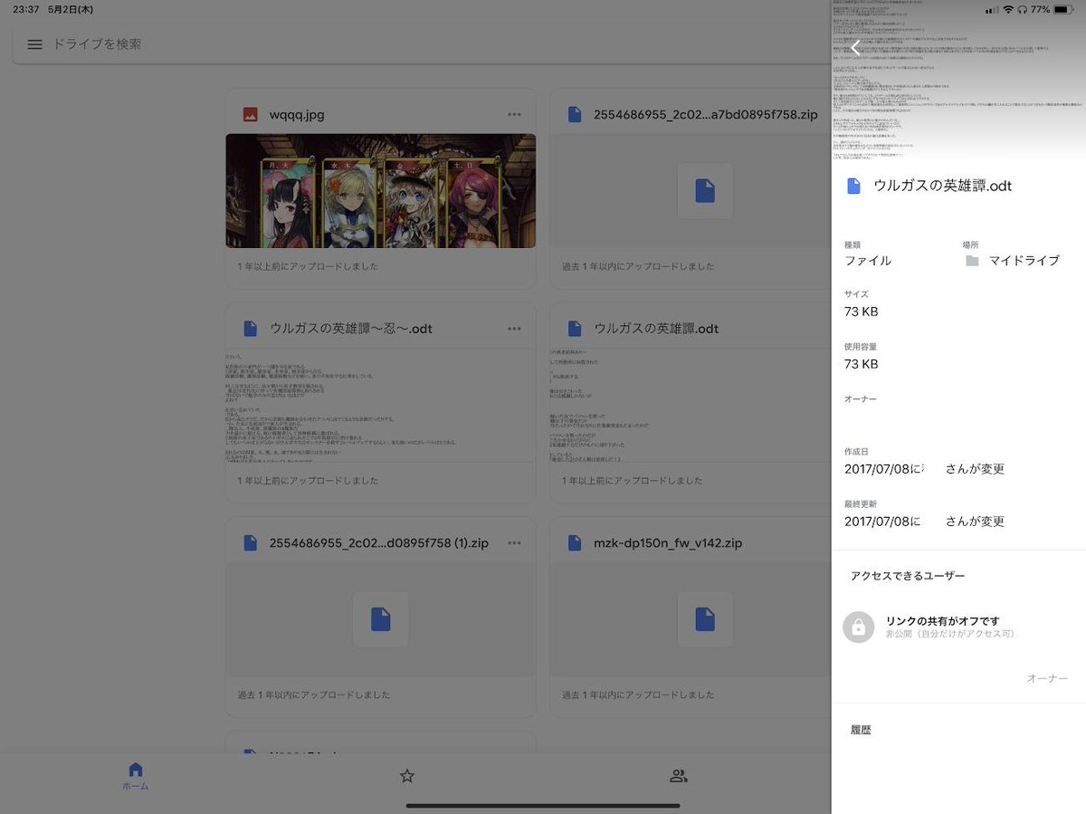Open more options for 2554686955 (1).zip file

pos(514,543)
